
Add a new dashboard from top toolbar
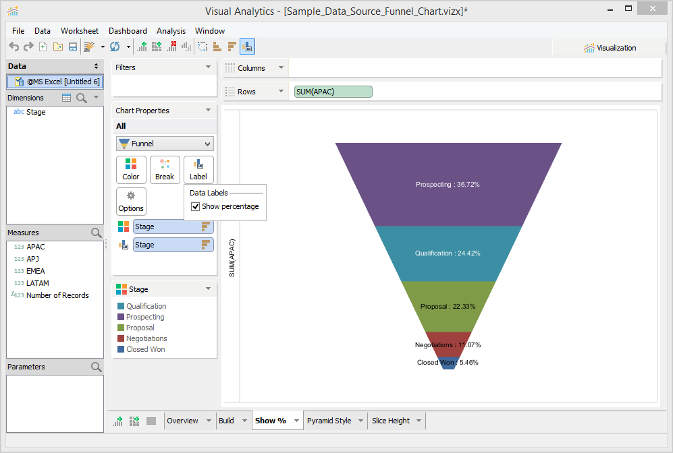click(157, 47)
